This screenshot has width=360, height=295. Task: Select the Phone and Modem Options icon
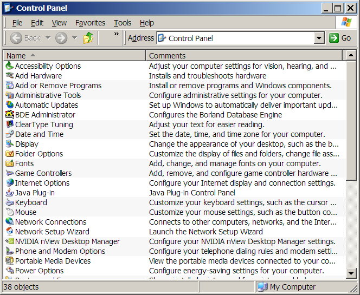pyautogui.click(x=10, y=251)
